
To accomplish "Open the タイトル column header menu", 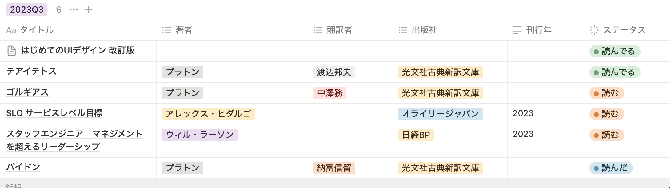I will [x=37, y=30].
